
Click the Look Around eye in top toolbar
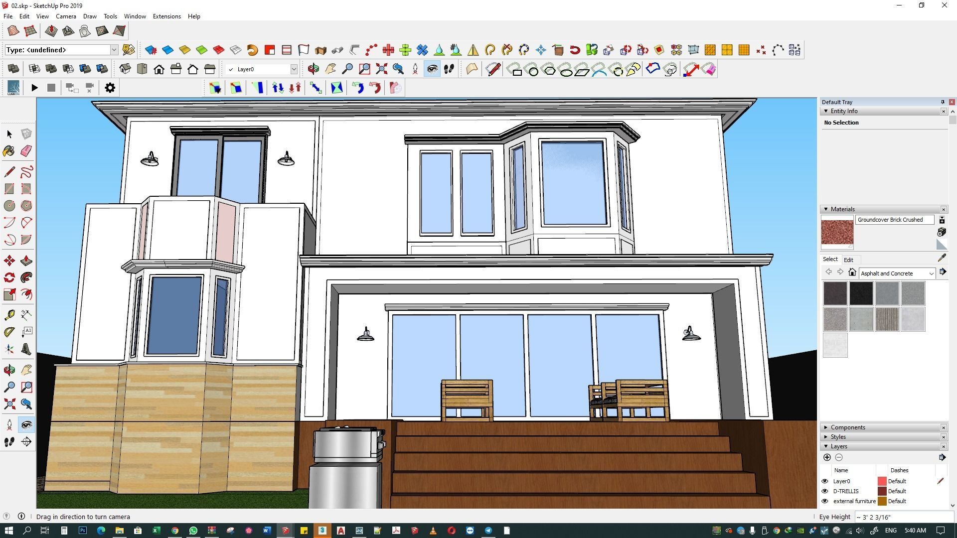pos(432,69)
